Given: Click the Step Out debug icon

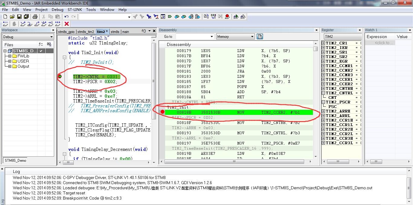Looking at the screenshot, I should 37,24.
